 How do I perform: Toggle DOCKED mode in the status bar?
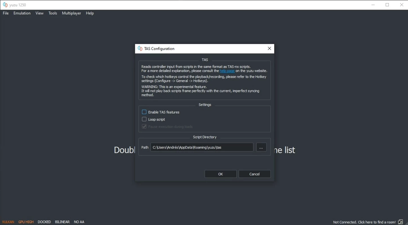point(44,222)
